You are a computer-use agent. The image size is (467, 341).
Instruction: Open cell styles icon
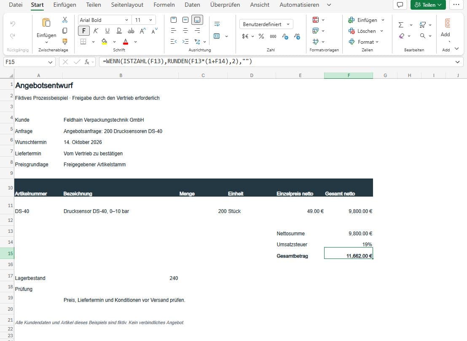[x=316, y=42]
